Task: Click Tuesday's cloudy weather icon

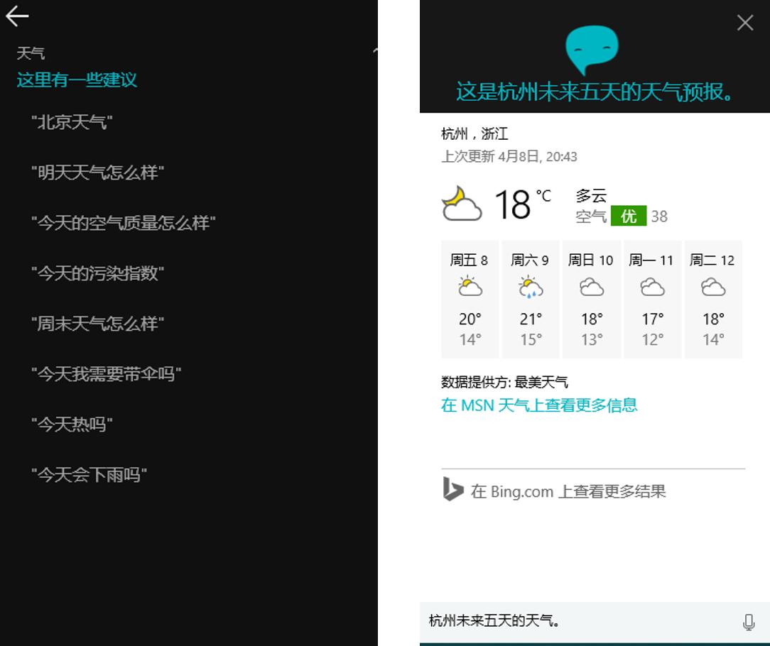Action: tap(713, 287)
